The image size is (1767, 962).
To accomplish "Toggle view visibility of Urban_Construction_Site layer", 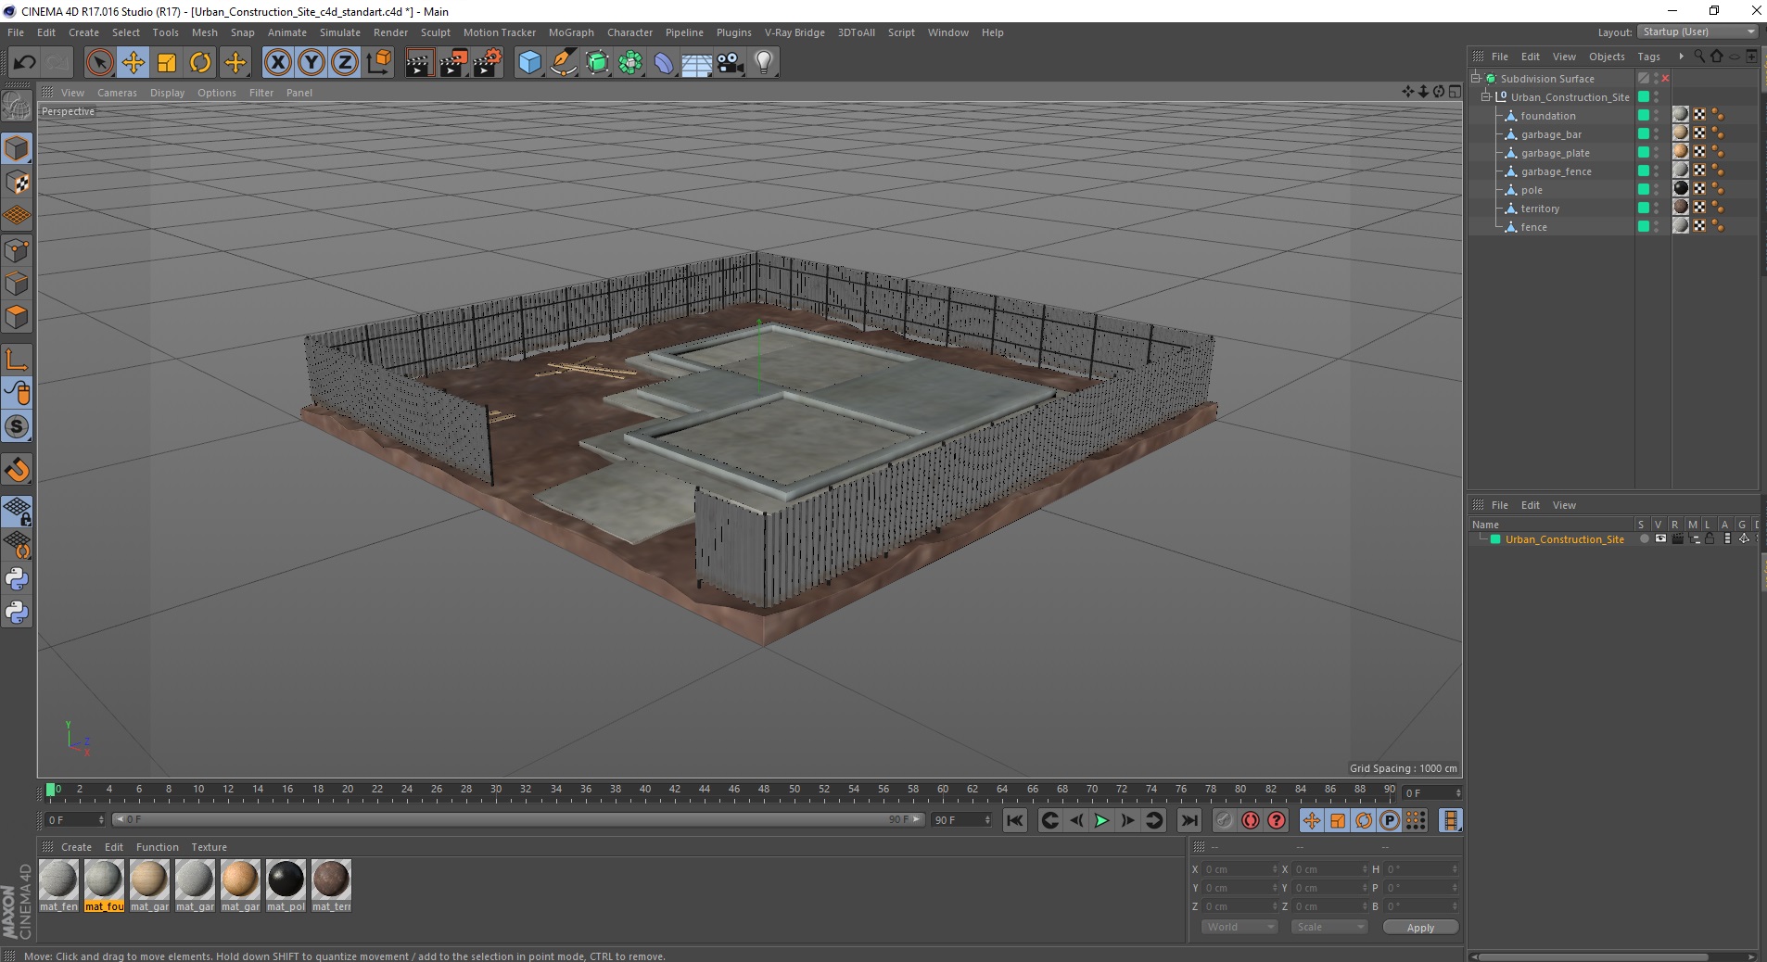I will tap(1660, 538).
